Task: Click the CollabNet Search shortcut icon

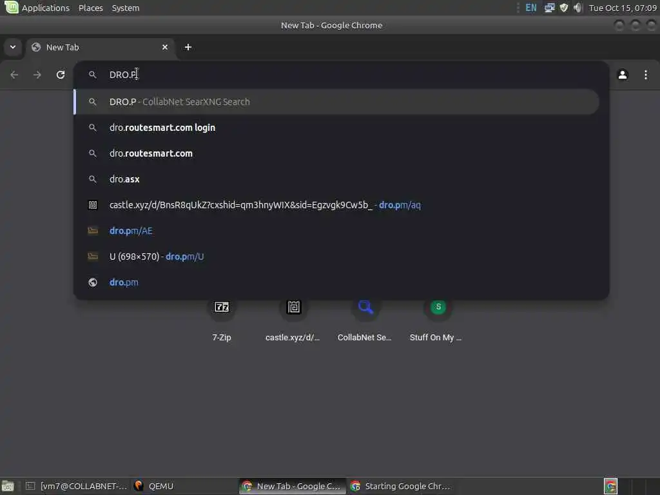Action: tap(366, 307)
